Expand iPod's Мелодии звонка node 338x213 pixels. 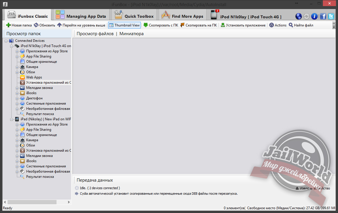pyautogui.click(x=17, y=88)
